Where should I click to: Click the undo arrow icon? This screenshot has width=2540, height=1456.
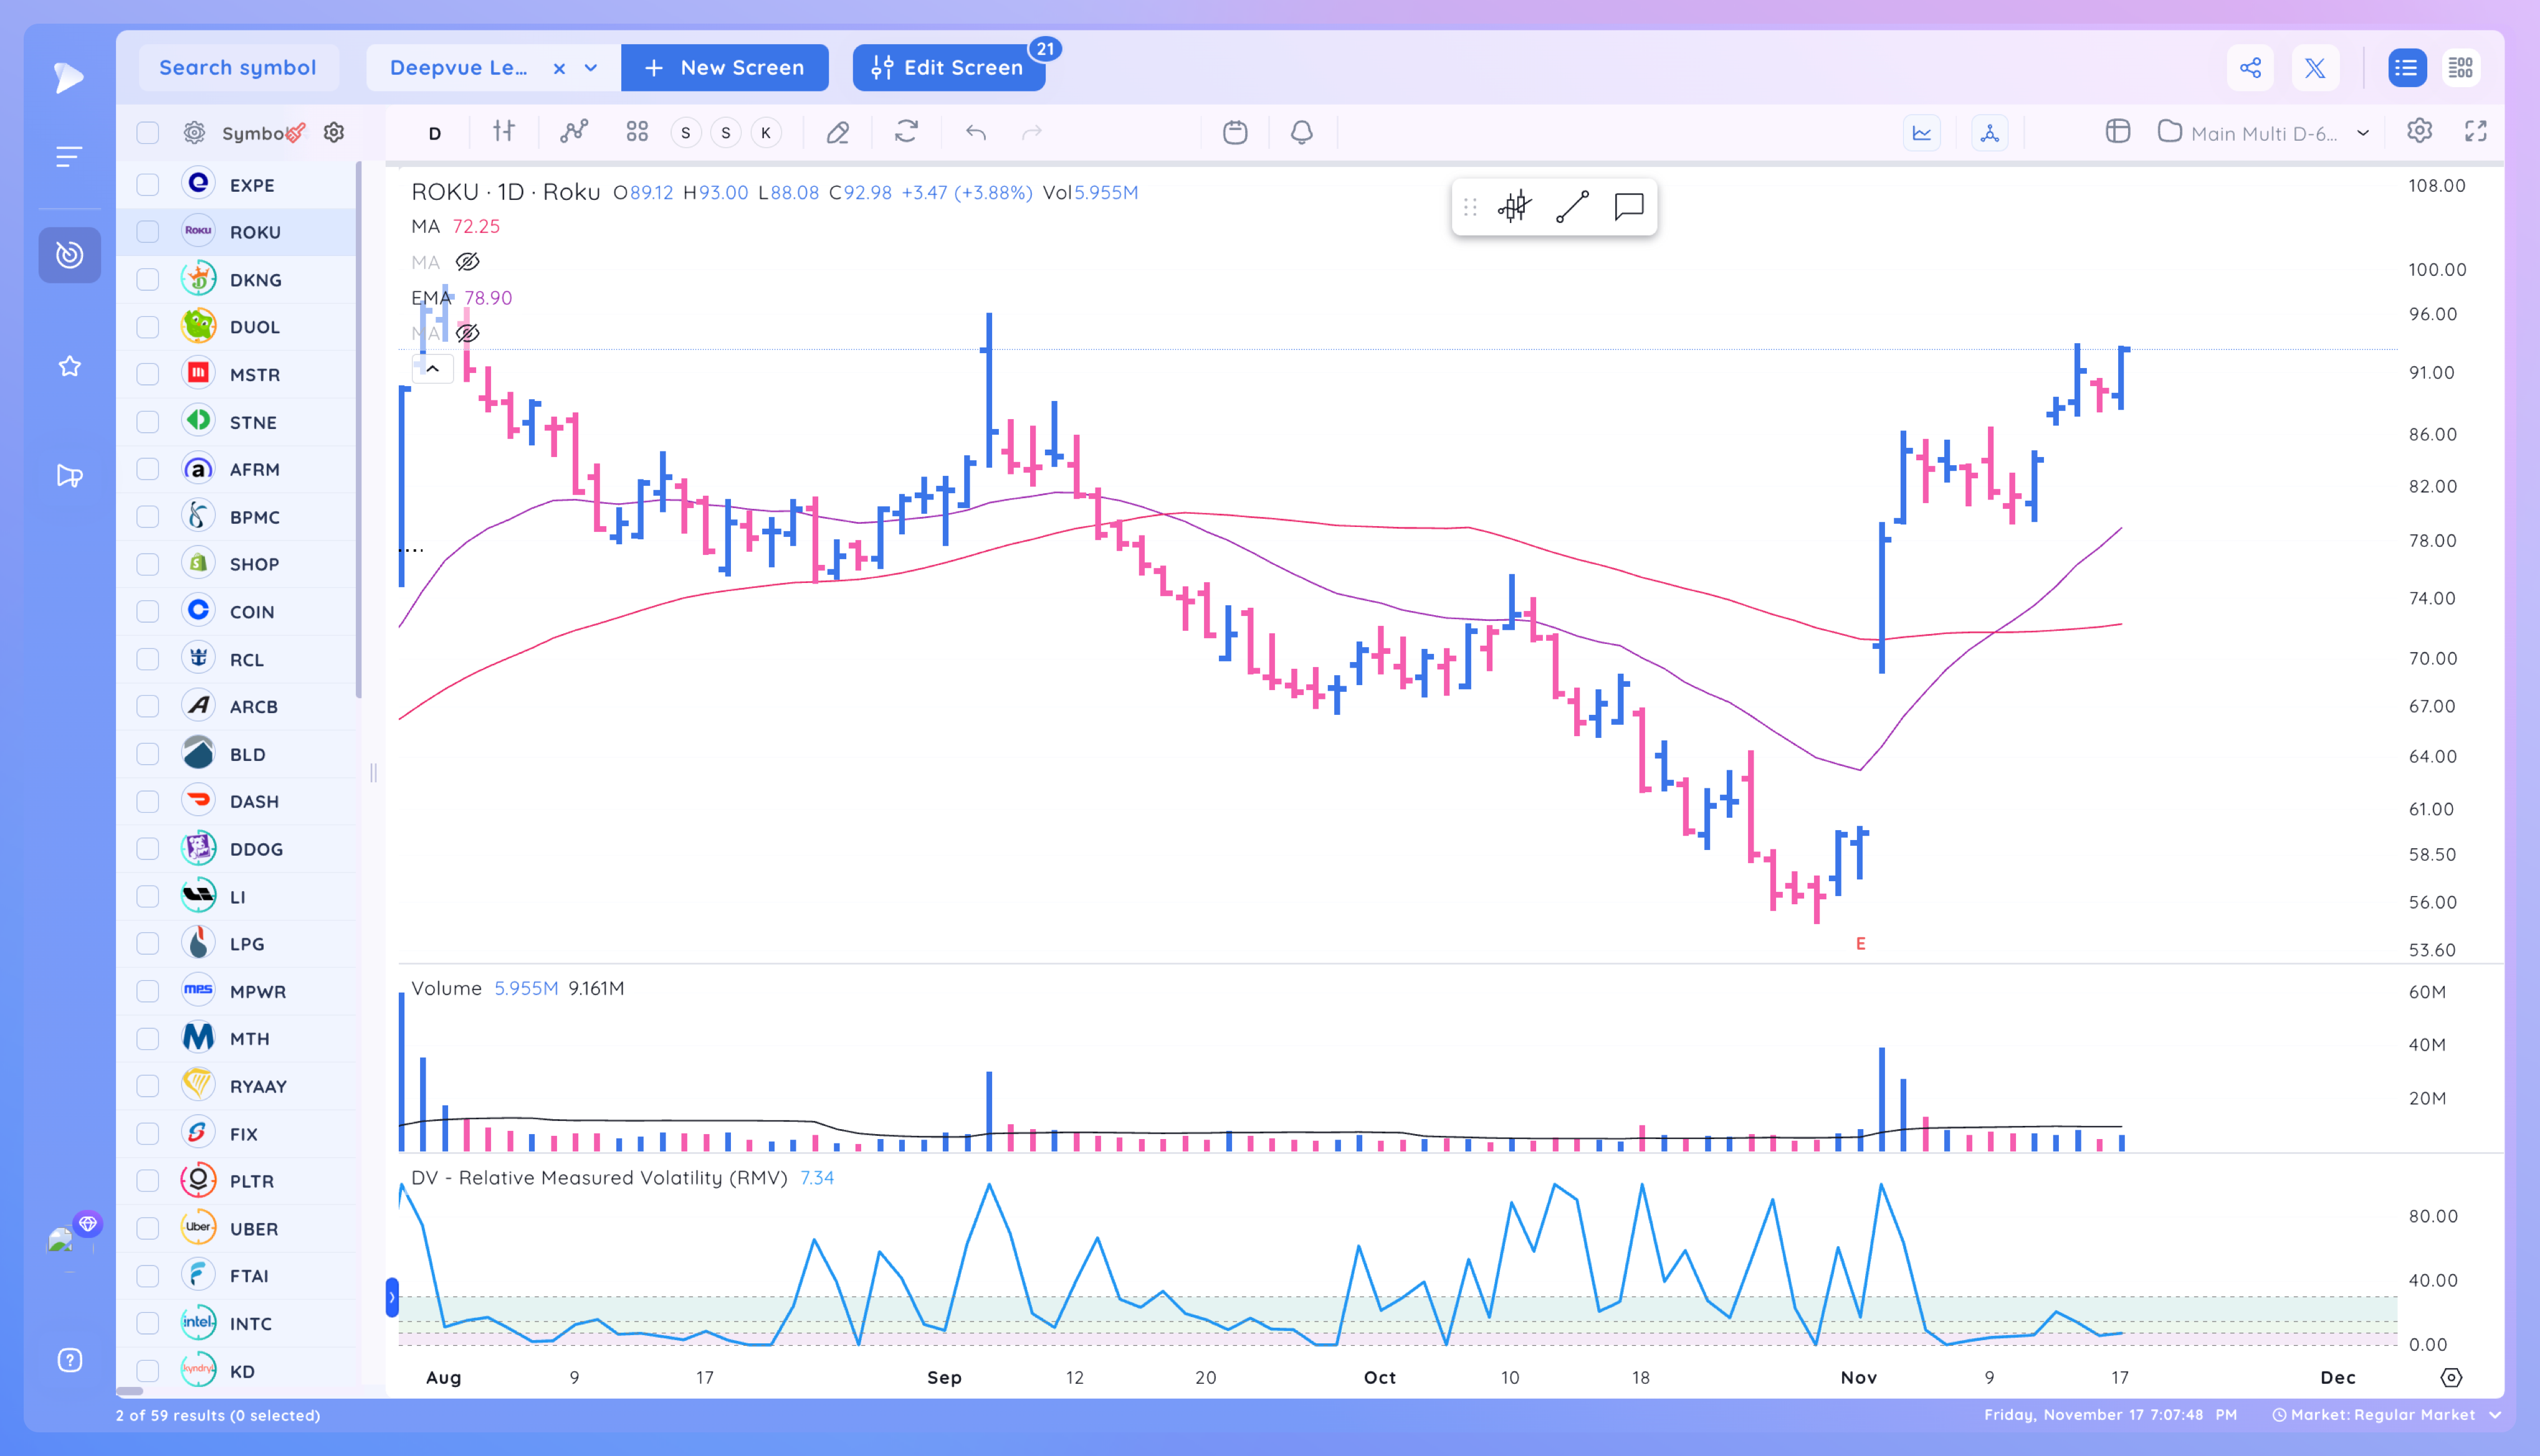975,132
